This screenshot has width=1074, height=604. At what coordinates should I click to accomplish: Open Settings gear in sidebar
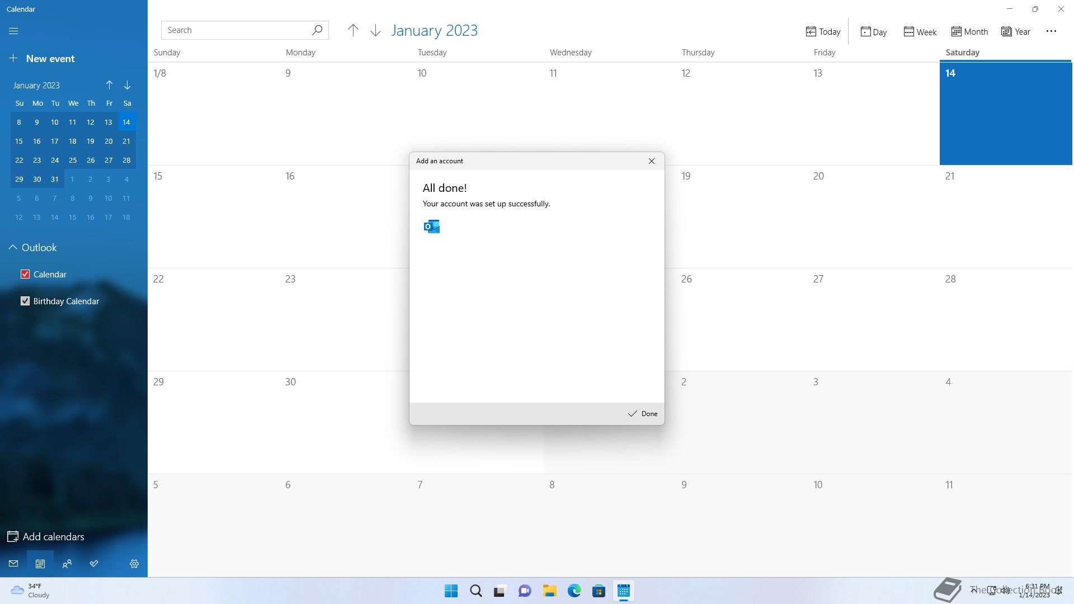click(134, 564)
